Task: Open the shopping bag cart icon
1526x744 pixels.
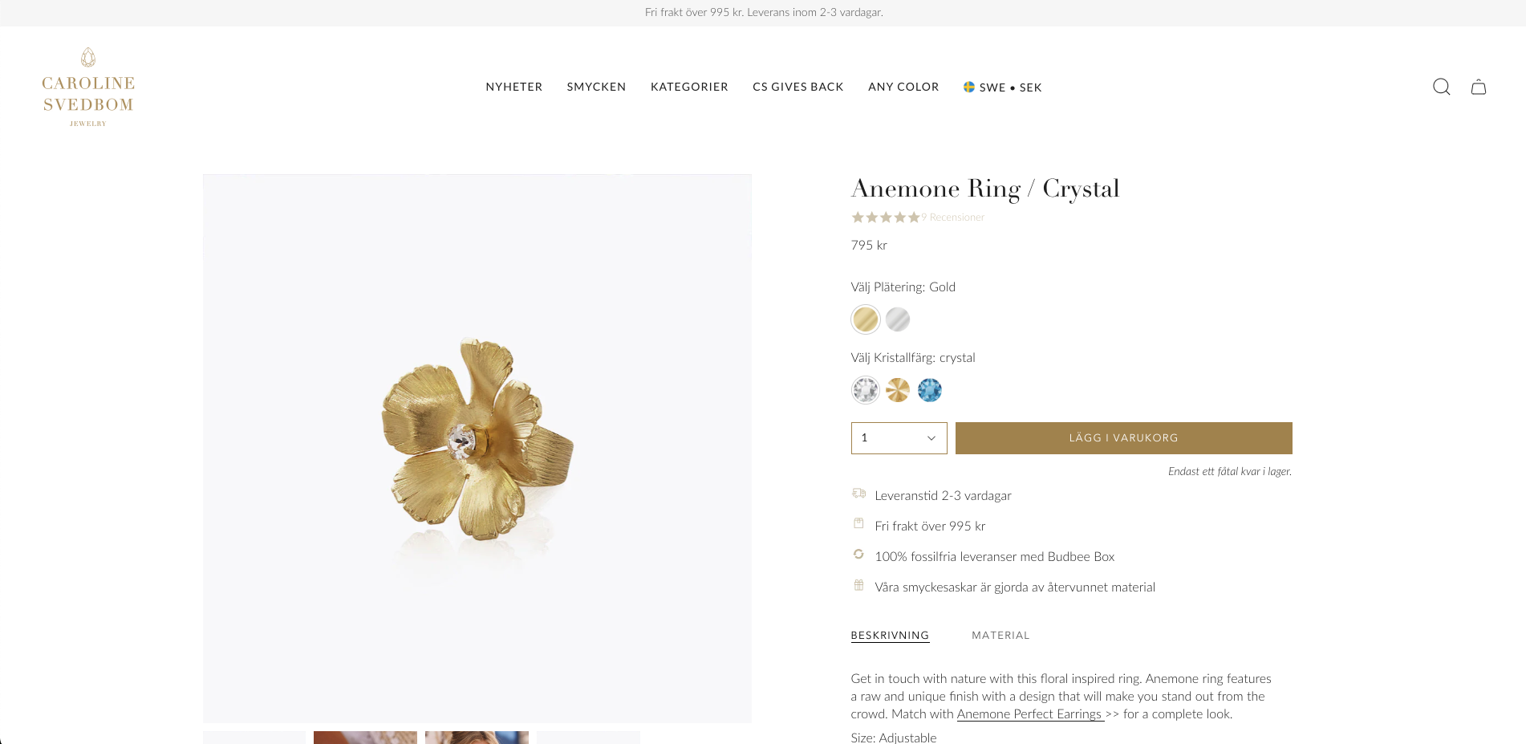Action: (x=1478, y=87)
